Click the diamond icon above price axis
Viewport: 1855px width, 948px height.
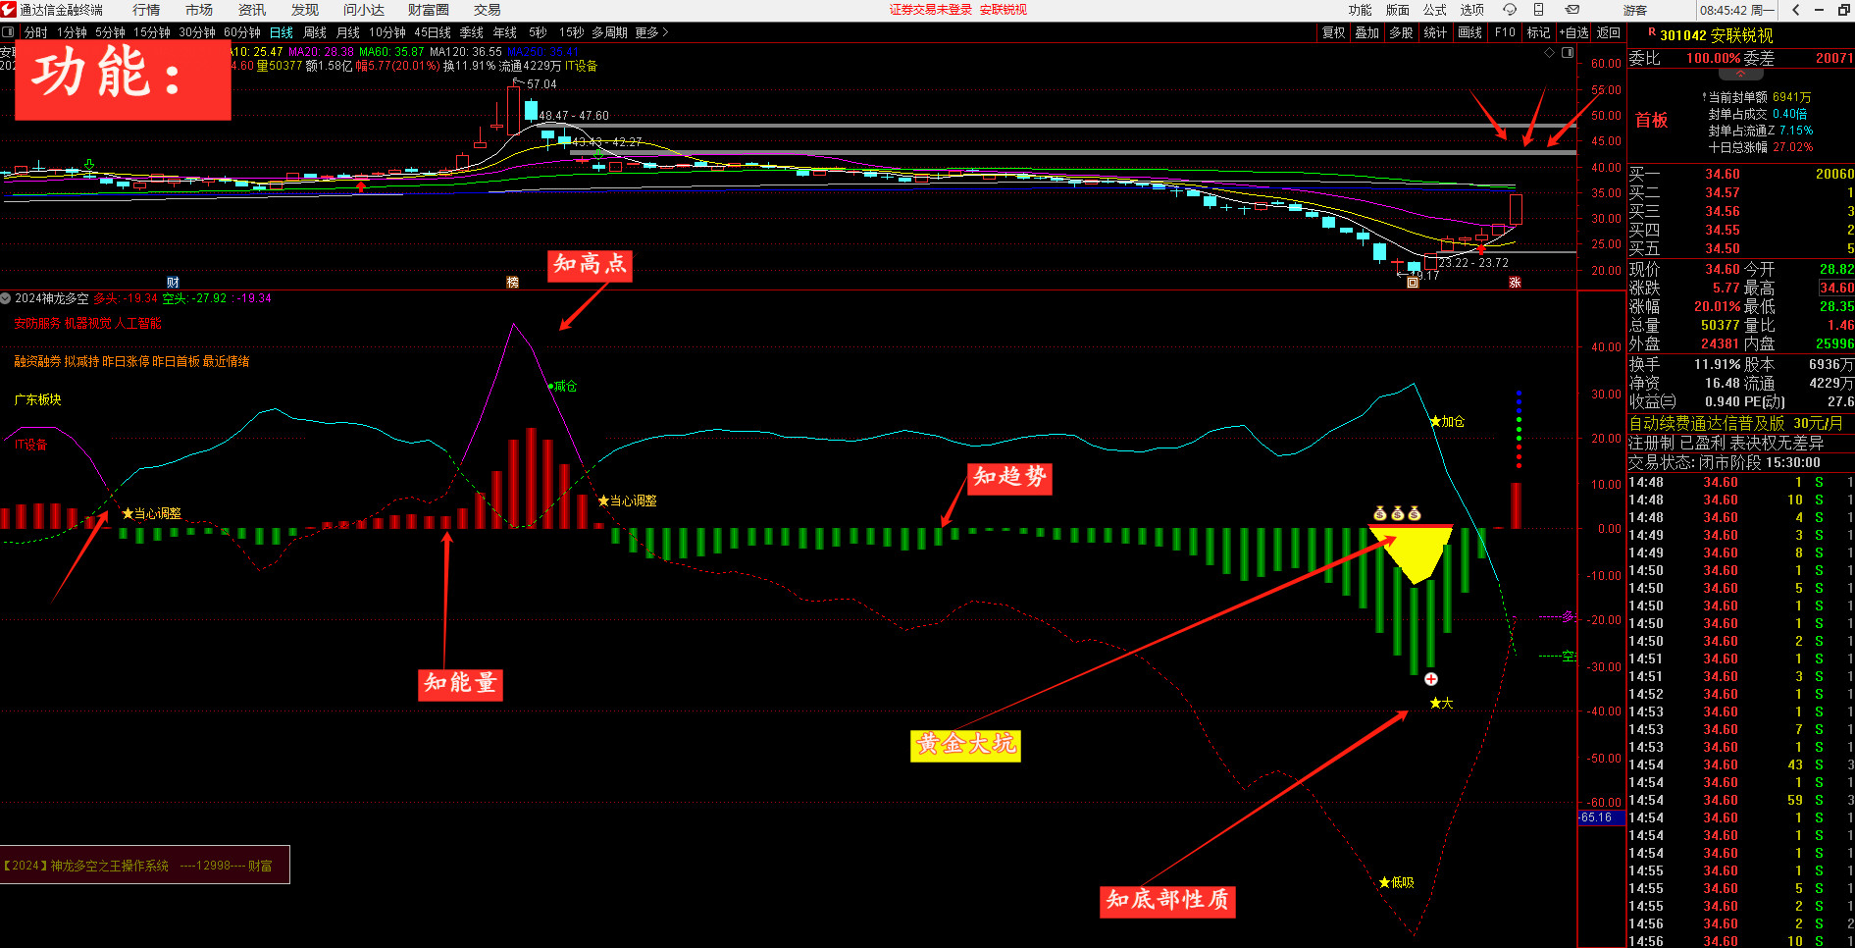[x=1550, y=53]
